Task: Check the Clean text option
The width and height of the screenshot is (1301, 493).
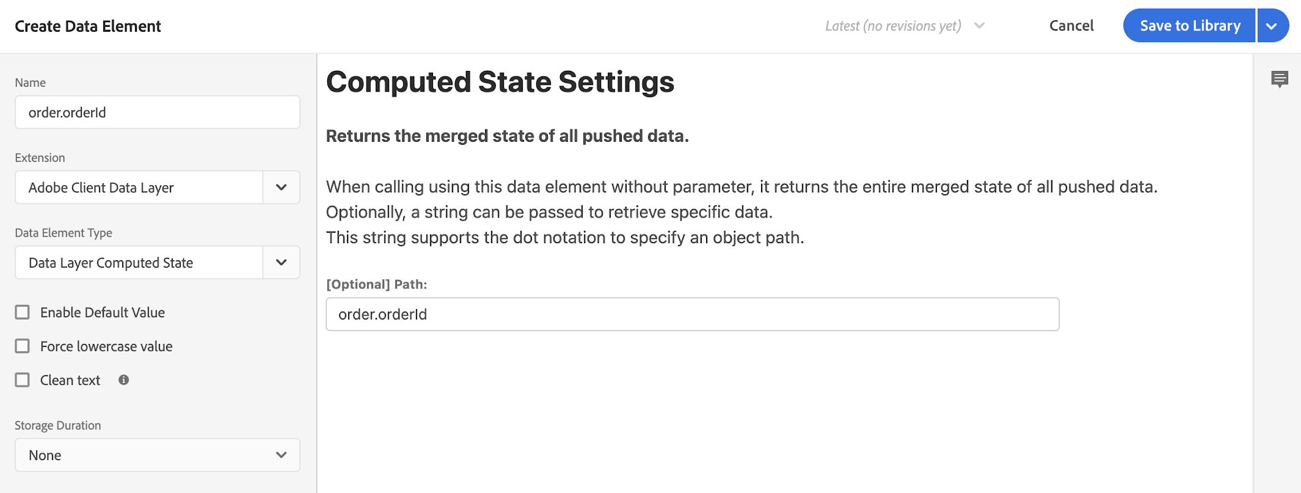Action: [x=23, y=380]
